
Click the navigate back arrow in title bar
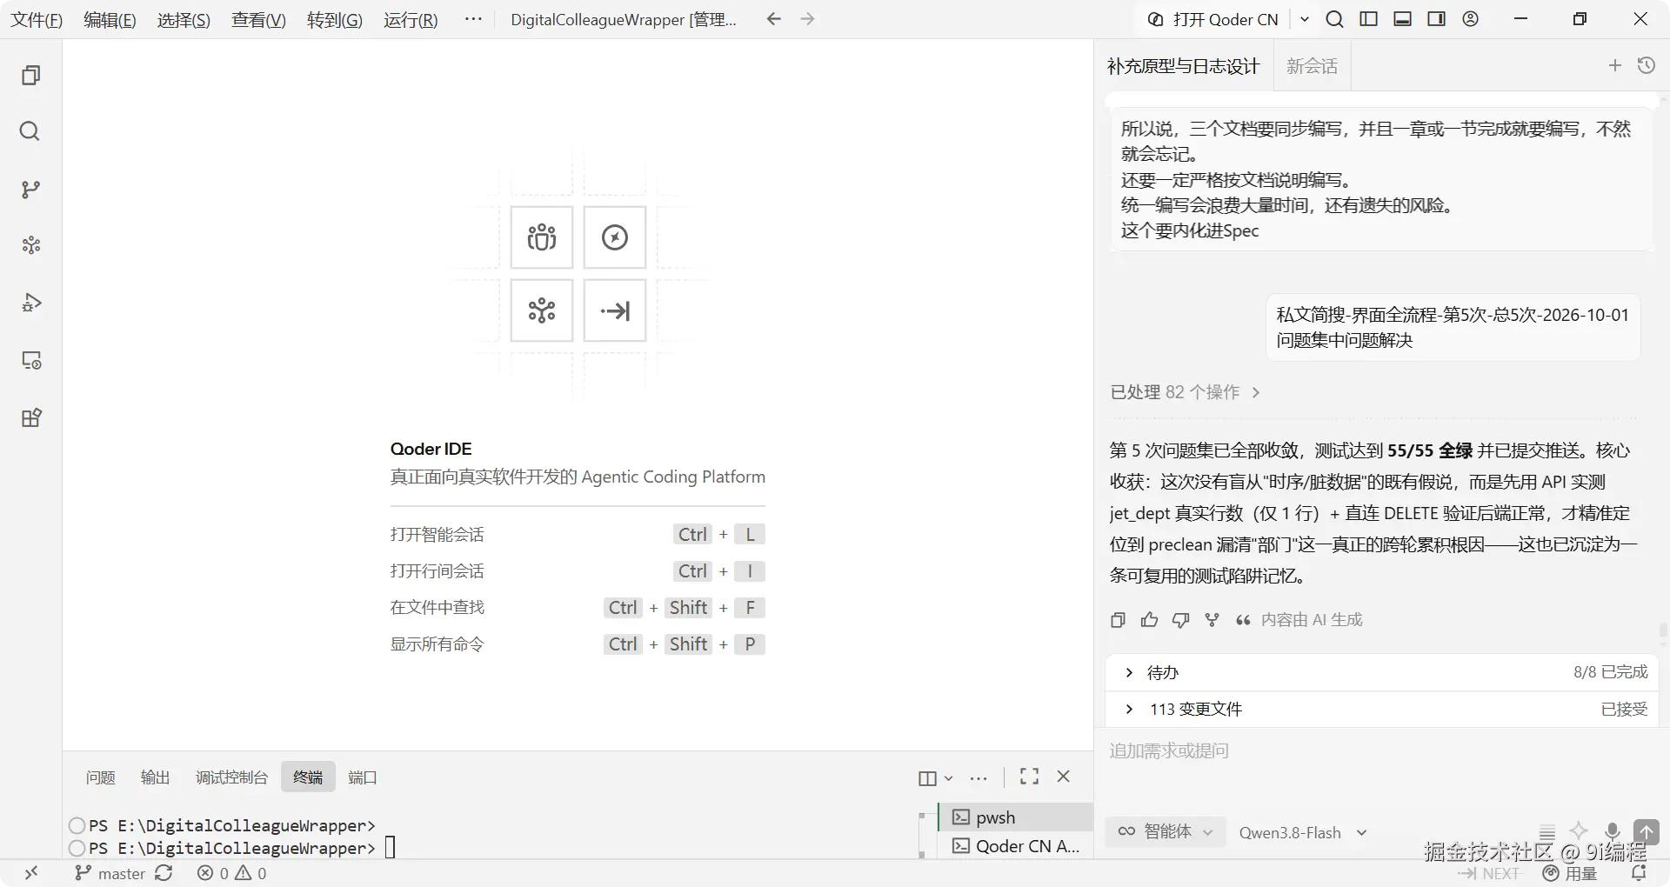[x=773, y=19]
